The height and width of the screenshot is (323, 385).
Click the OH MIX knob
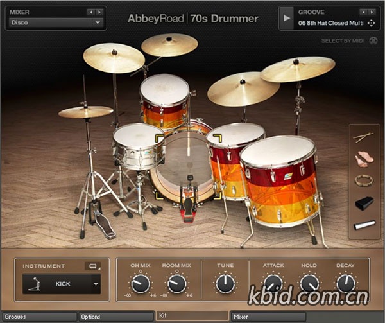(x=141, y=284)
